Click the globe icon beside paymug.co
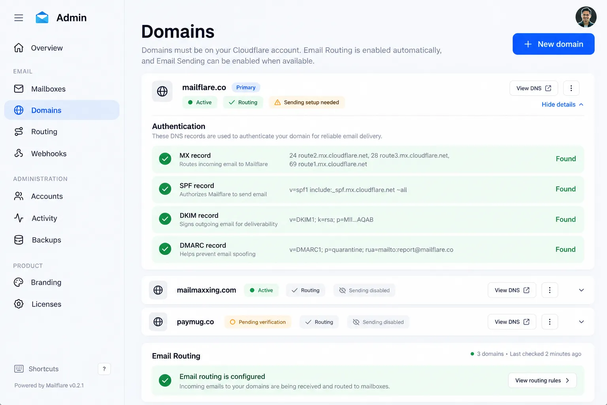 (158, 322)
